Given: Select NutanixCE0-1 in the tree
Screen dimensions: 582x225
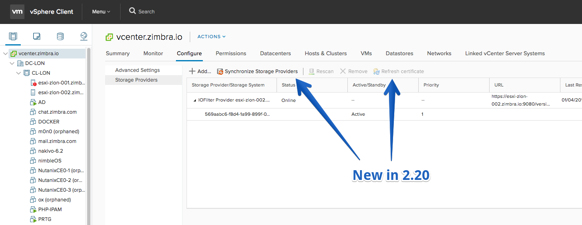Looking at the screenshot, I should [61, 171].
